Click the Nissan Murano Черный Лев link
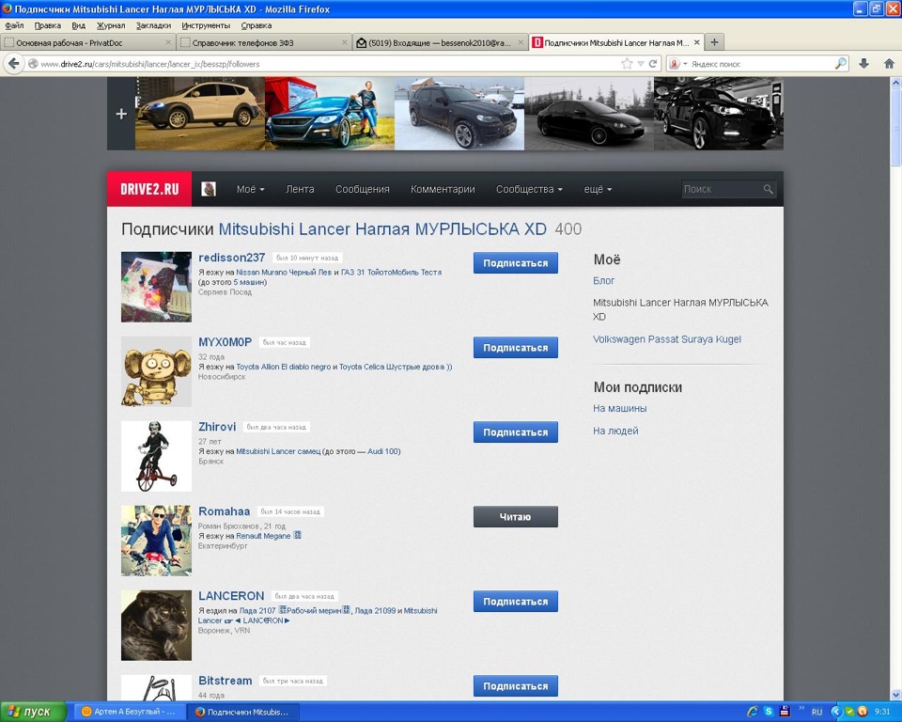The image size is (902, 722). (x=284, y=273)
